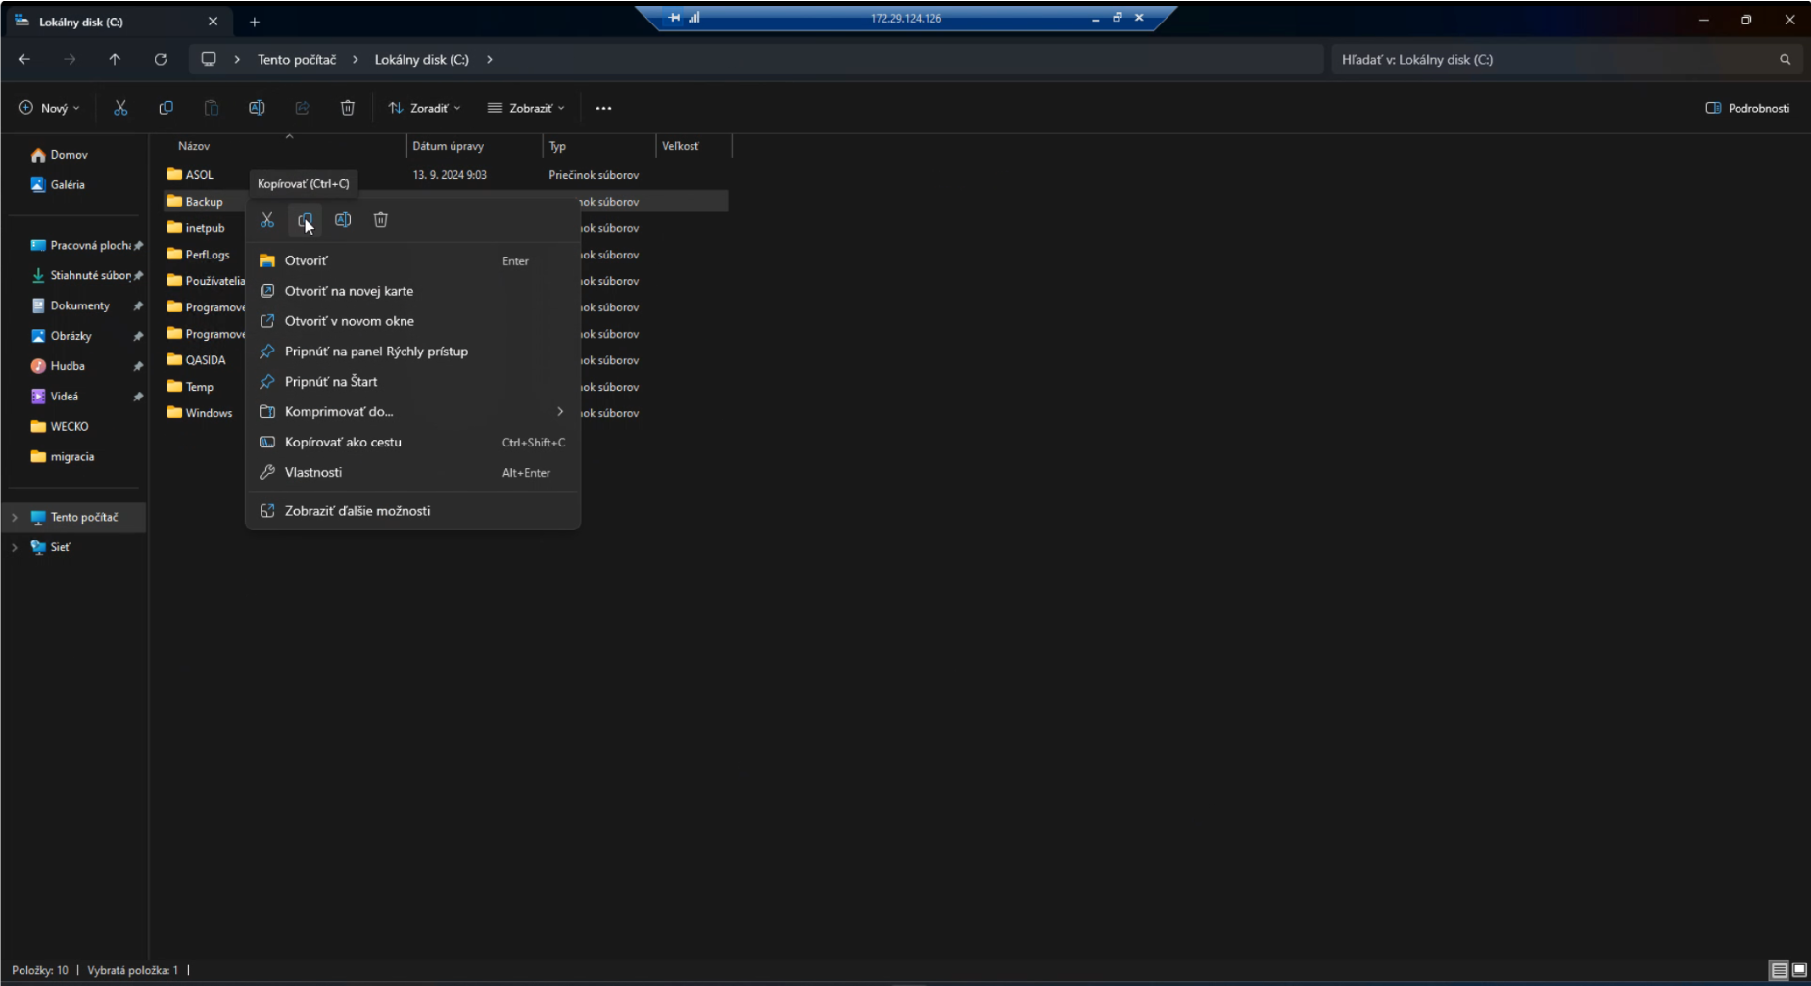Expand the Komprimovať do... submenu
1811x986 pixels.
tap(560, 412)
